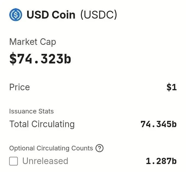This screenshot has height=172, width=186.
Task: Click the Total Circulating label
Action: [x=42, y=124]
